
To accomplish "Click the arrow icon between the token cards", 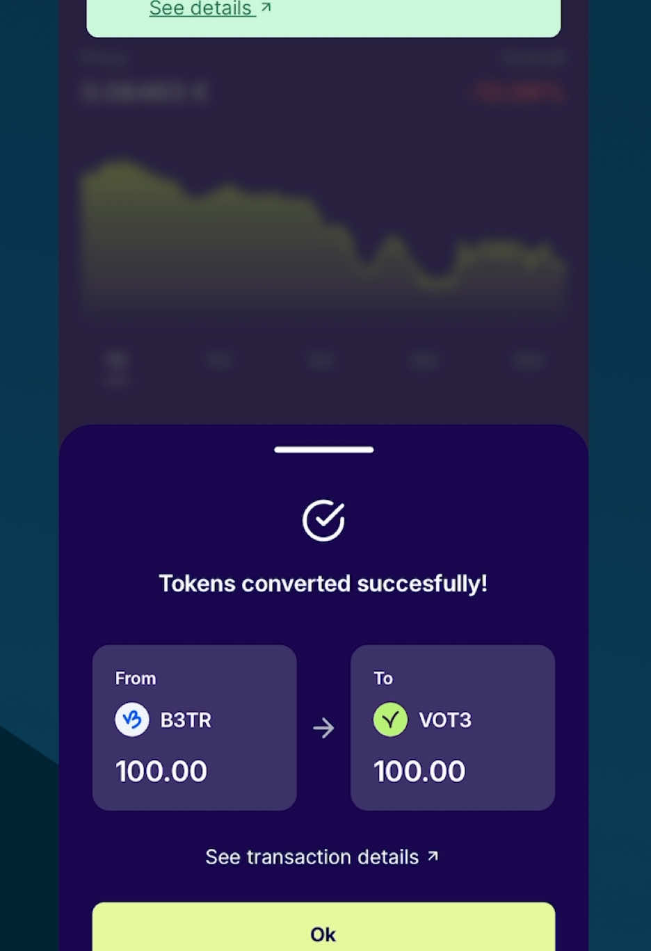I will [323, 728].
